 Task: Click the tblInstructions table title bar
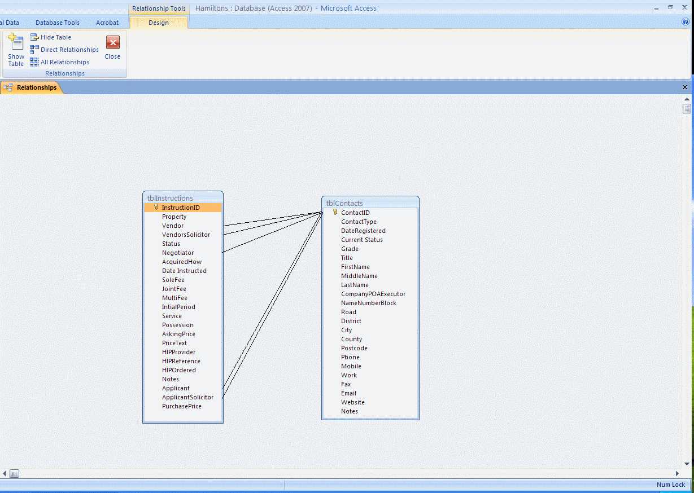[182, 198]
